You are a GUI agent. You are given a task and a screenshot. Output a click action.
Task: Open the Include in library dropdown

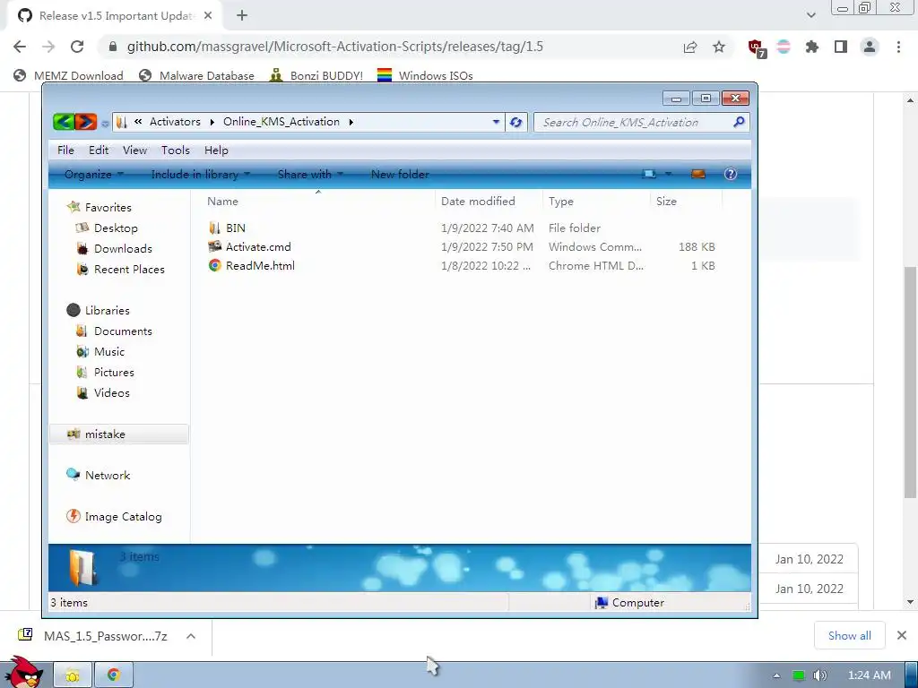pyautogui.click(x=200, y=174)
